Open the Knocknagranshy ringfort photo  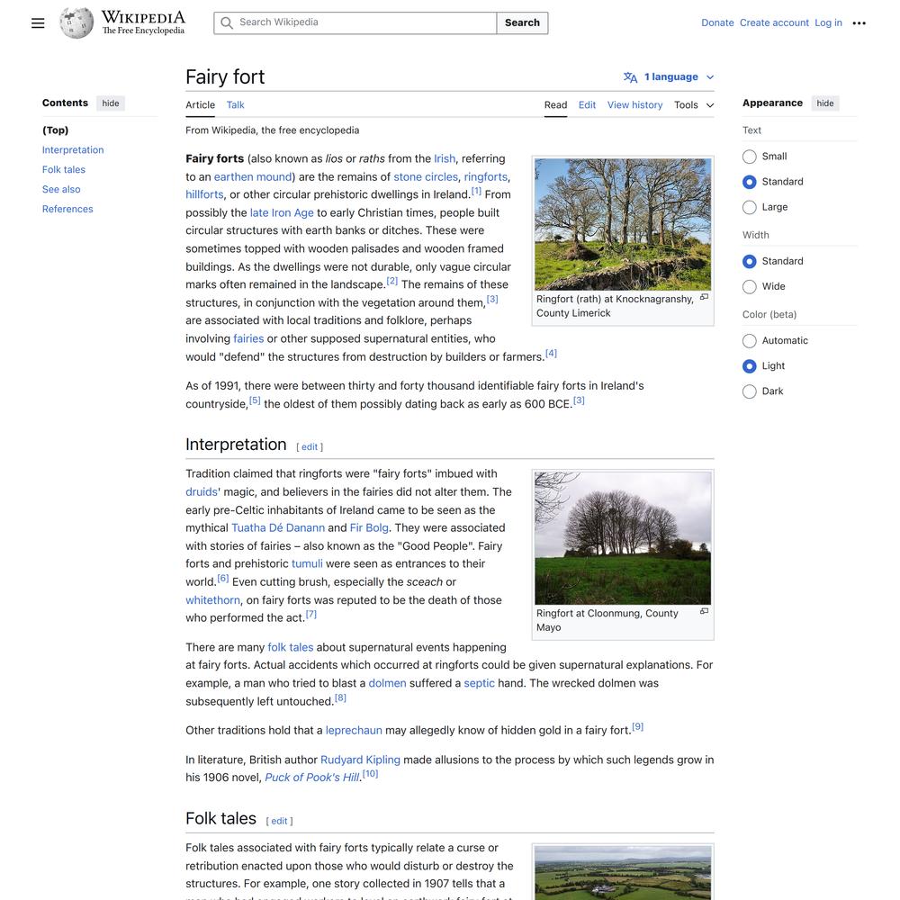click(x=623, y=224)
